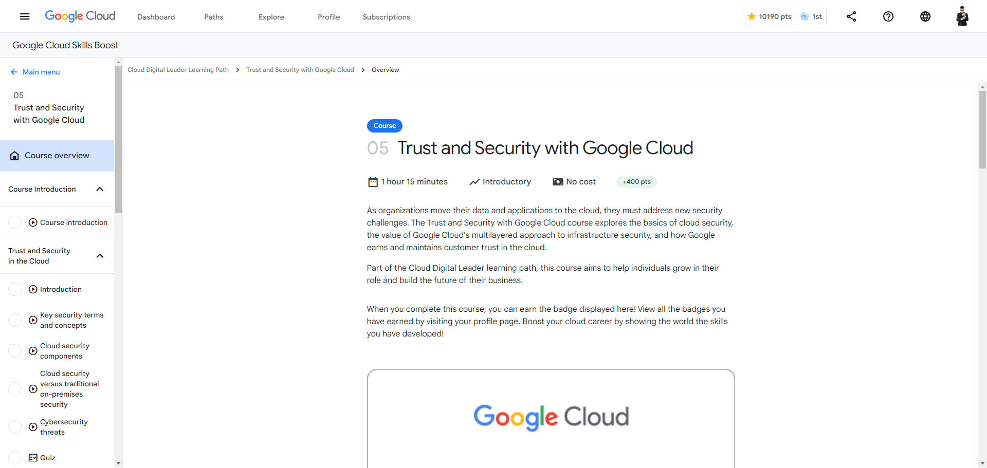Image resolution: width=987 pixels, height=468 pixels.
Task: Click the Main menu back arrow
Action: [14, 72]
